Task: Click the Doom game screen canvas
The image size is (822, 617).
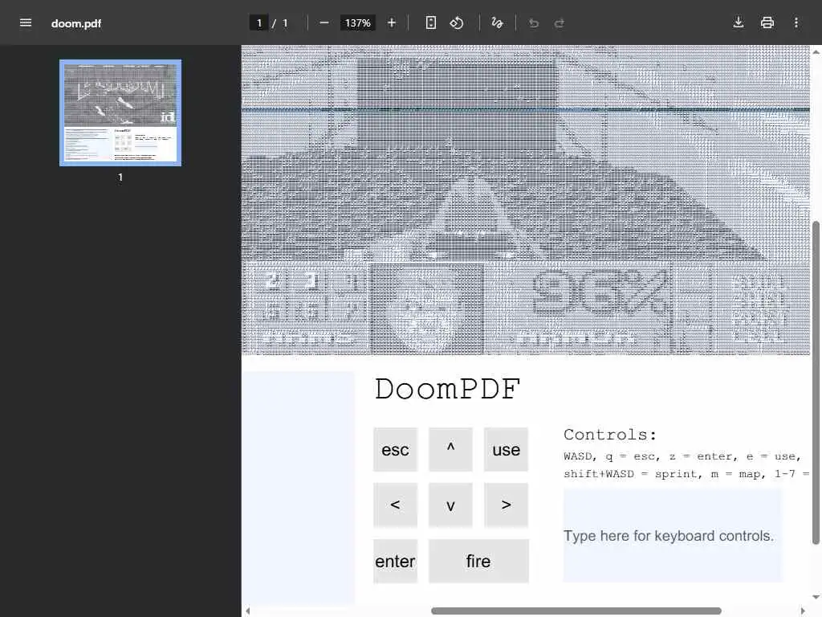Action: tap(526, 200)
